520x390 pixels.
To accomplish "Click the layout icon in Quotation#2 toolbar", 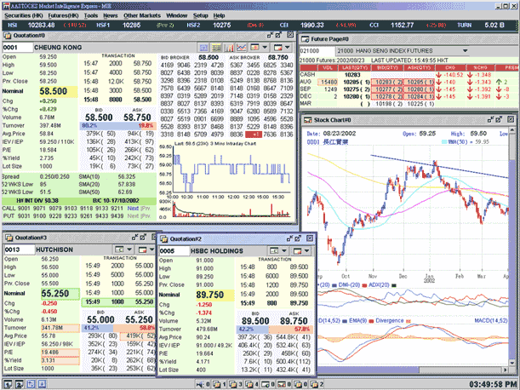I will click(275, 250).
